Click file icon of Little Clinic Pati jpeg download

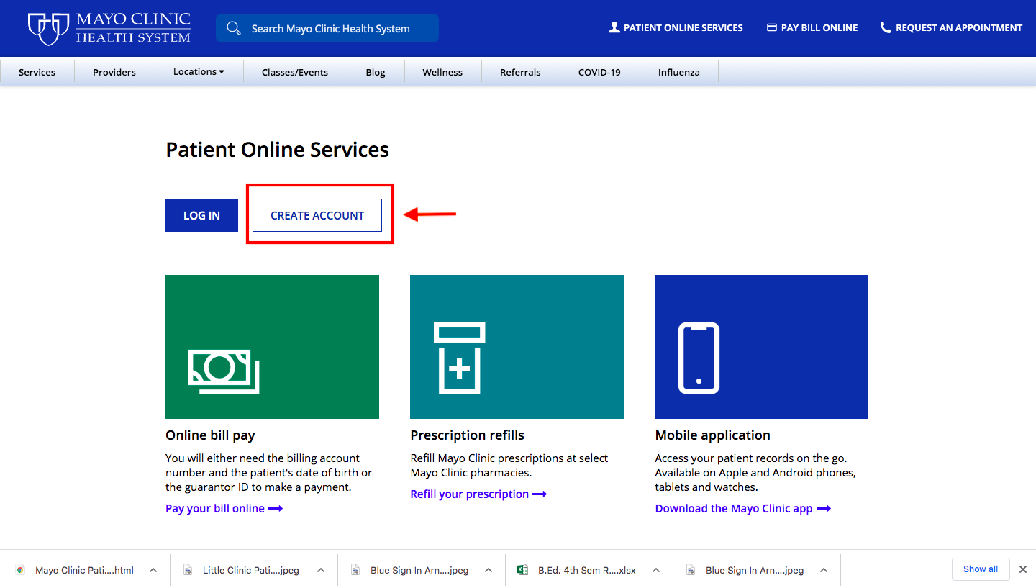[188, 570]
